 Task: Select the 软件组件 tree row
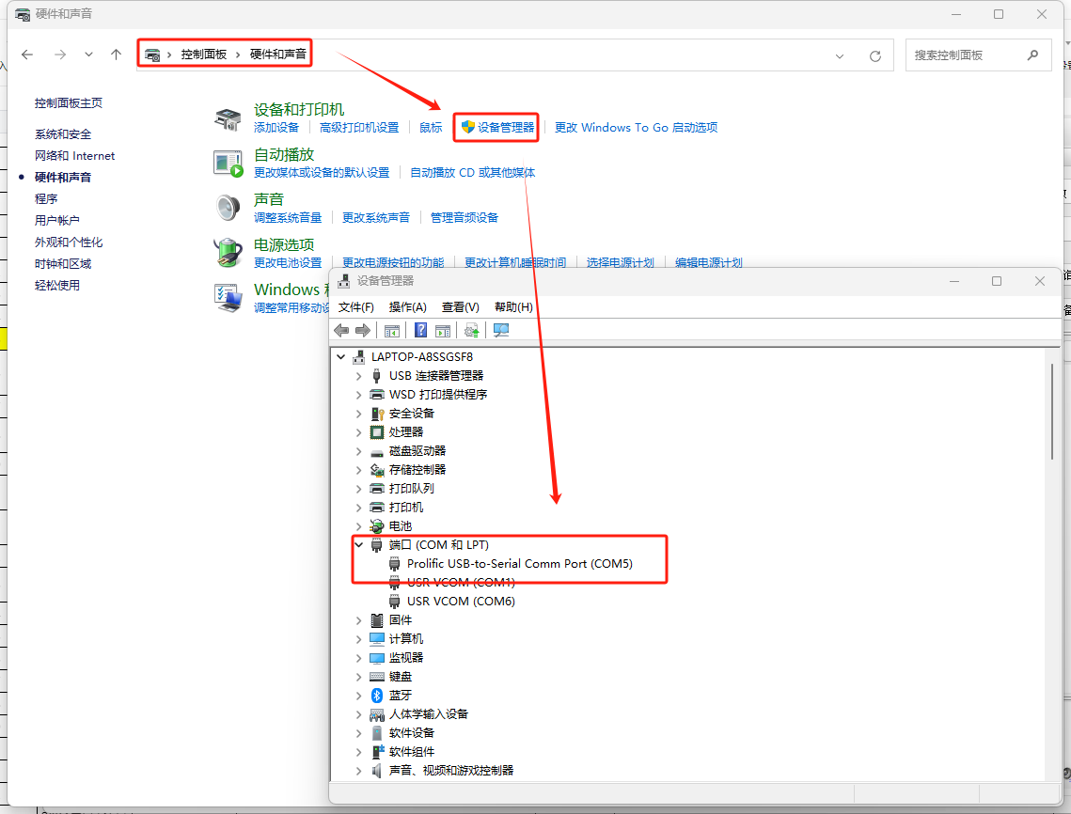(x=412, y=752)
